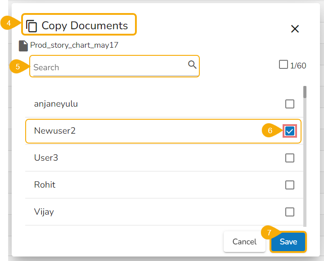Click the magnifier search icon
Viewport: 324px width, 261px height.
(192, 65)
